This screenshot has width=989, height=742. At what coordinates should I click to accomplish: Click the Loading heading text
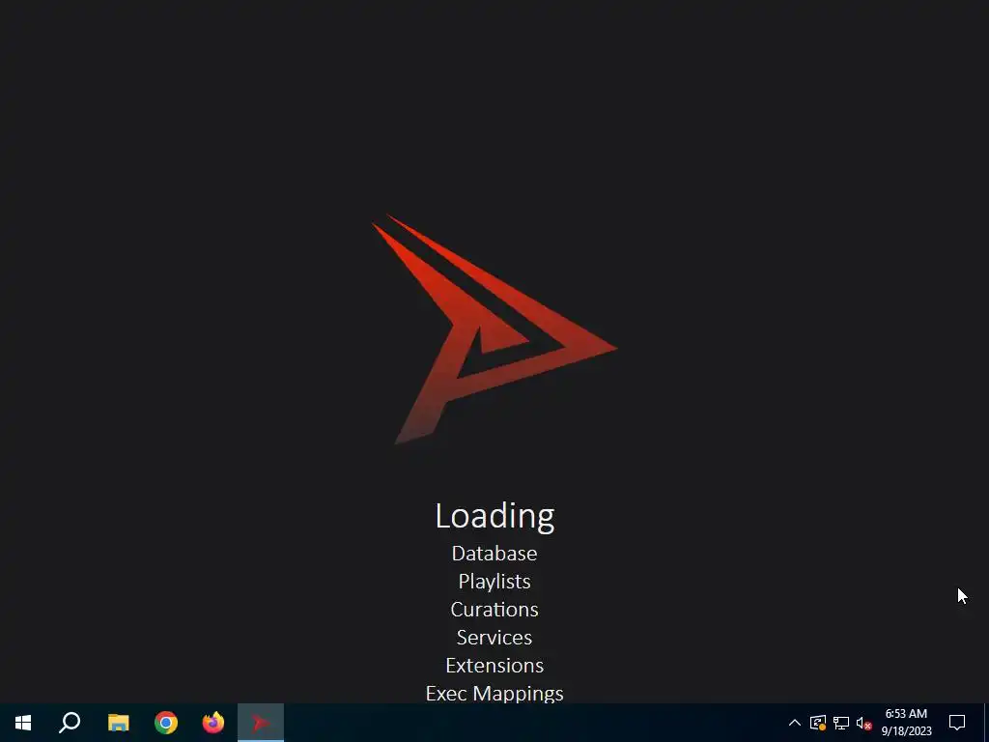[494, 516]
